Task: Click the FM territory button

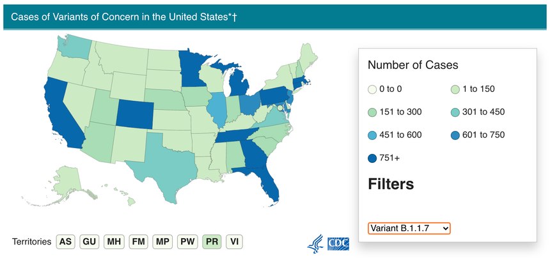Action: click(x=138, y=242)
